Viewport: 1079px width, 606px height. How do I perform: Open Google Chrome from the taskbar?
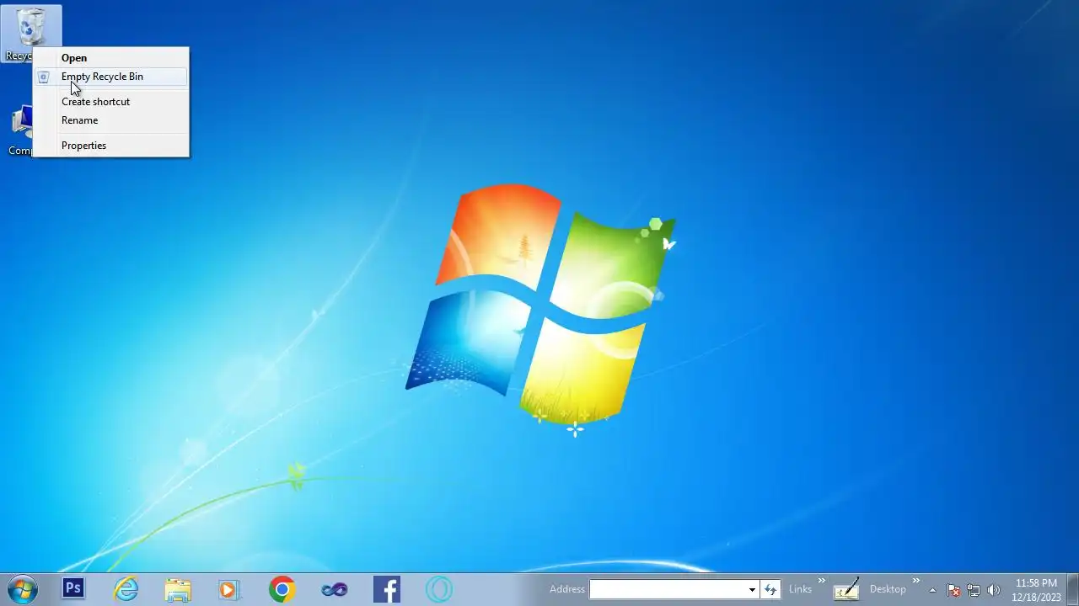pyautogui.click(x=282, y=589)
